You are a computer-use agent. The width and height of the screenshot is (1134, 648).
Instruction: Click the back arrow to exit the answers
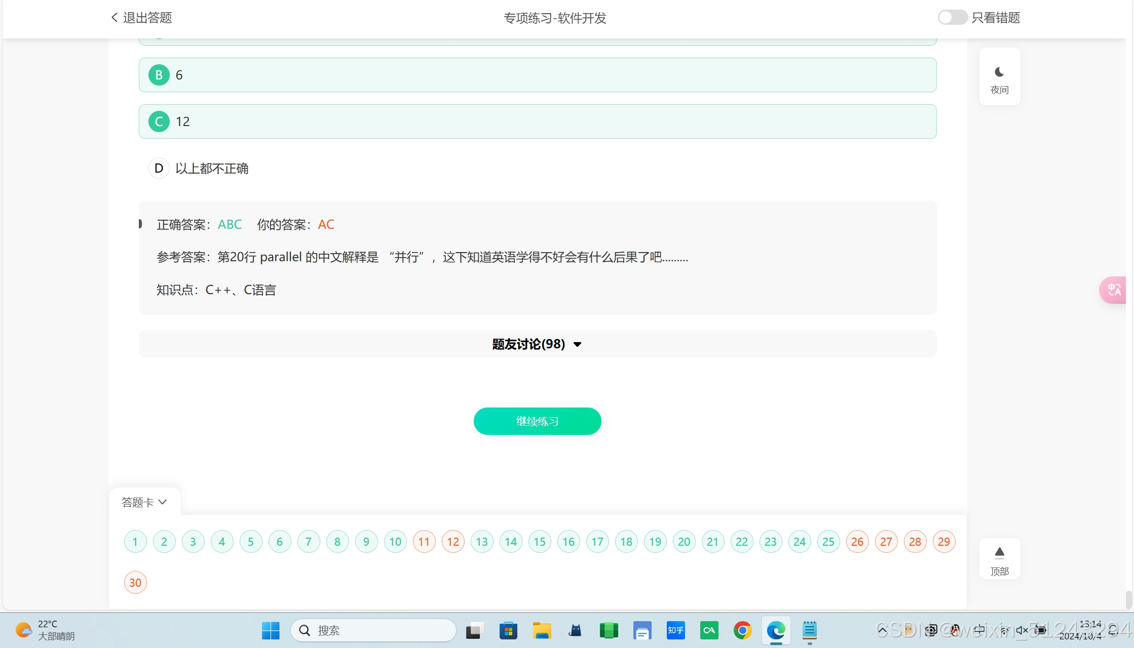(x=115, y=18)
